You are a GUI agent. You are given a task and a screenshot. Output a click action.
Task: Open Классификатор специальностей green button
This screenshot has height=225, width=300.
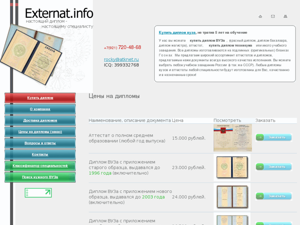tap(40, 166)
